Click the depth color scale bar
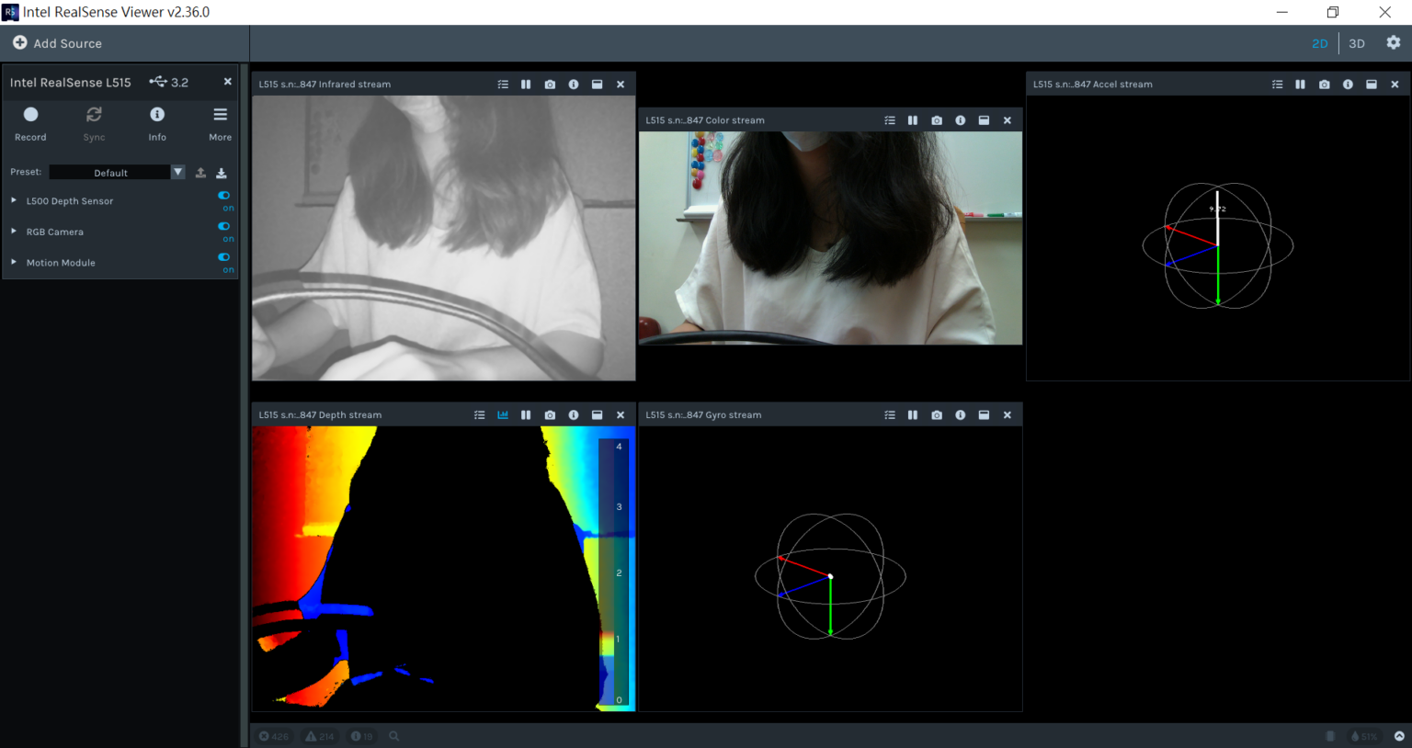The height and width of the screenshot is (748, 1412). click(612, 572)
